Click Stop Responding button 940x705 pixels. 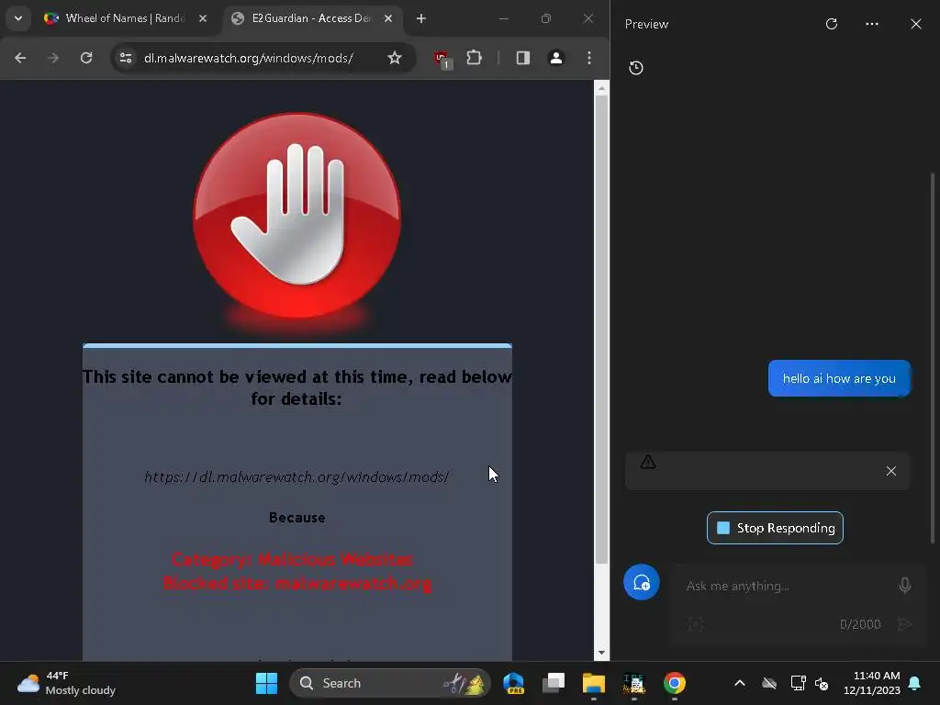pyautogui.click(x=775, y=528)
